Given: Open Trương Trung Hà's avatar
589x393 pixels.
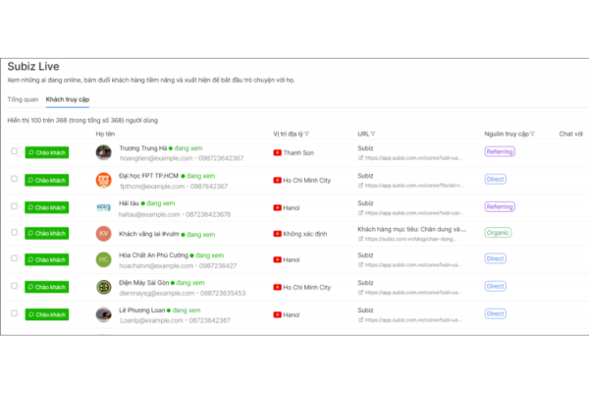Looking at the screenshot, I should (x=103, y=152).
